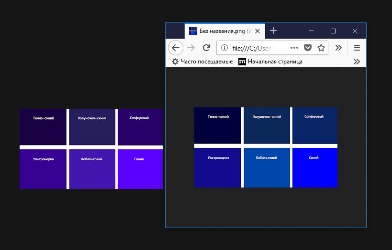Click Синий swatch in browser image

pos(315,167)
